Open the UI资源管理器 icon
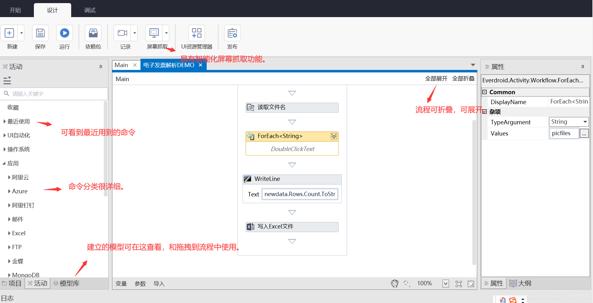Screen dimensions: 593x303 197,33
